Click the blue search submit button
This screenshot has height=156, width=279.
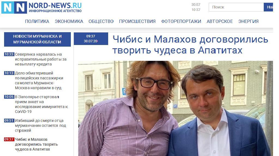[x=268, y=7]
